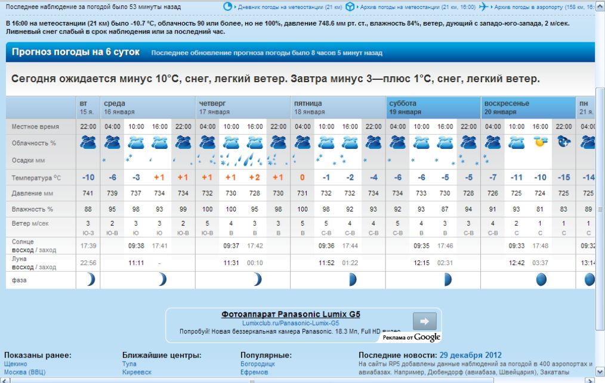Open the Тула nearby center link

click(129, 364)
